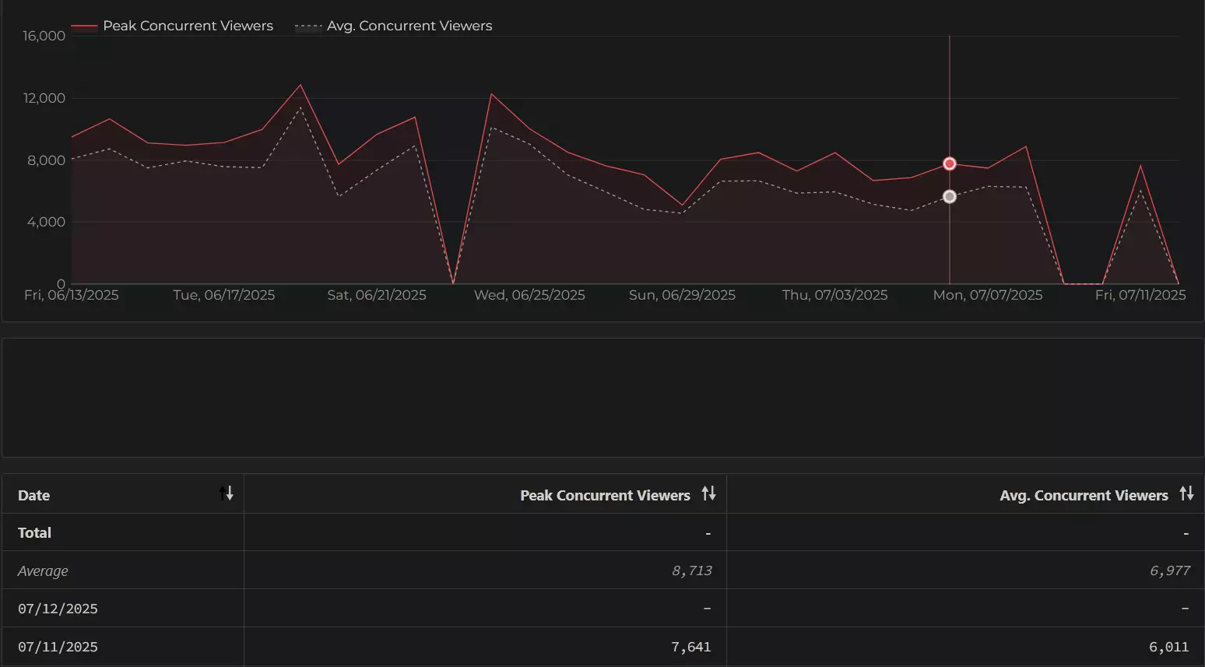The image size is (1205, 667).
Task: Click the gray average data point marker
Action: tap(950, 197)
